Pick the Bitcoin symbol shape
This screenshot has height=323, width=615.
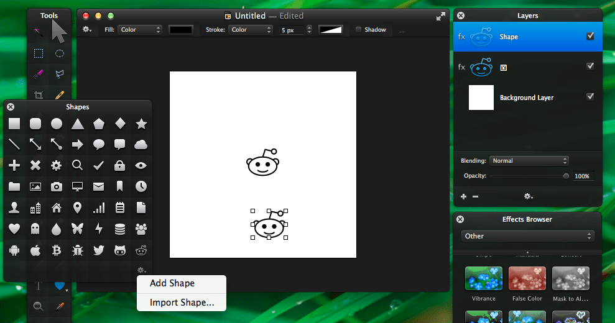(57, 250)
